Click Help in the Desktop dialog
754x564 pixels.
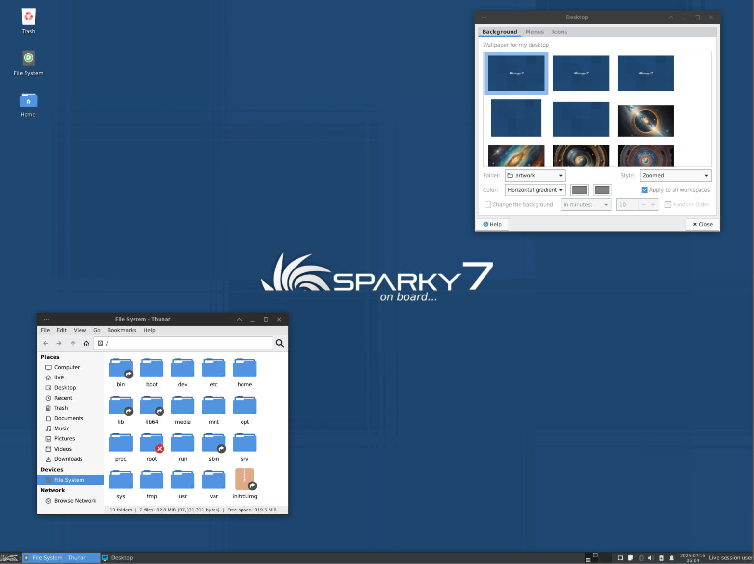[492, 224]
